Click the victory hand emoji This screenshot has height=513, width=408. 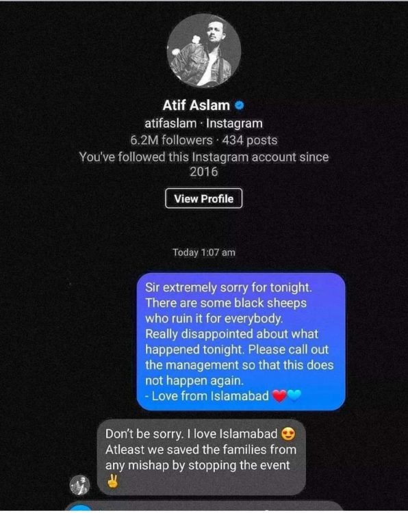(x=113, y=482)
